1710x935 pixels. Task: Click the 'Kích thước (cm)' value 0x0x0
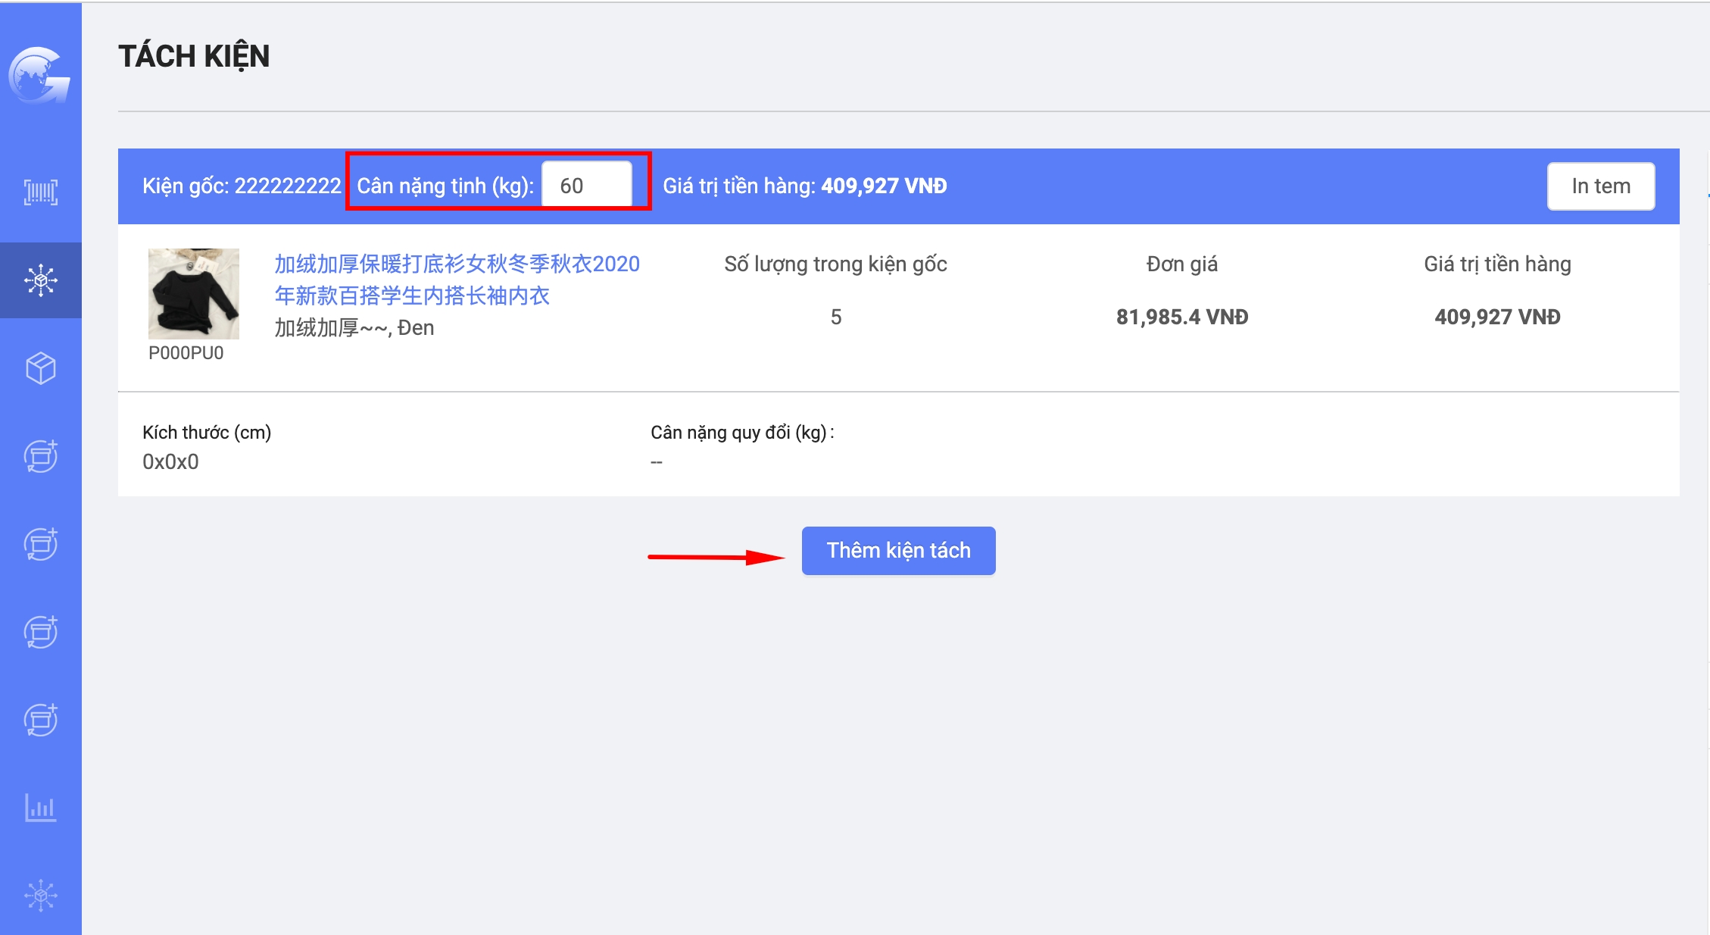click(170, 461)
